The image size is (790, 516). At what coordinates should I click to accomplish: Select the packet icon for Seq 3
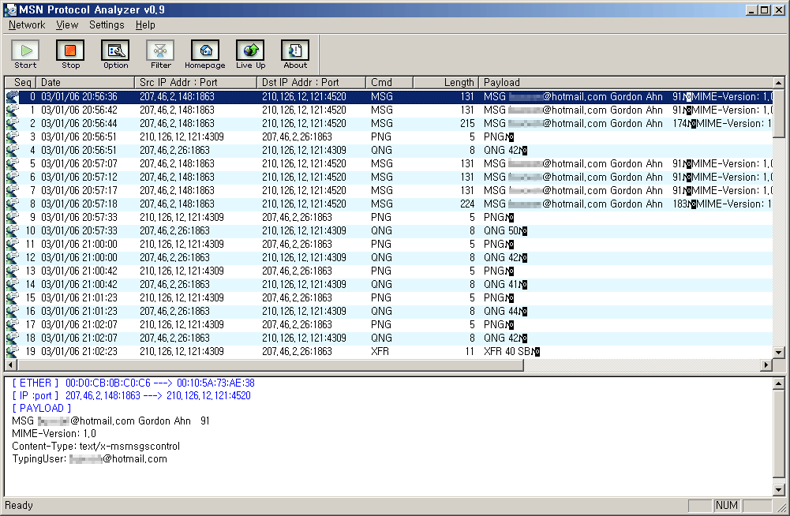point(12,137)
